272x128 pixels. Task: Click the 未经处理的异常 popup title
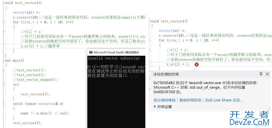[x=166, y=74]
